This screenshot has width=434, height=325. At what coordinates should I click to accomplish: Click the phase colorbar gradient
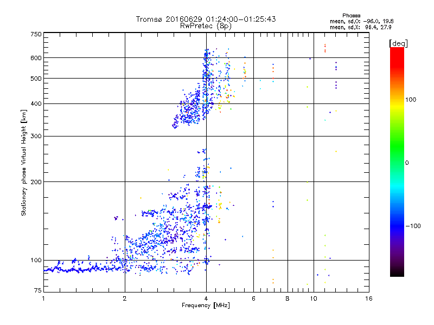(397, 161)
